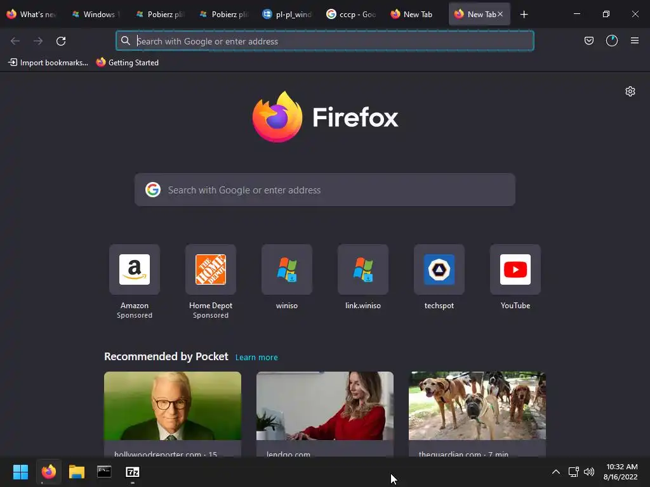This screenshot has height=487, width=650.
Task: Open a new tab with plus button
Action: tap(524, 15)
